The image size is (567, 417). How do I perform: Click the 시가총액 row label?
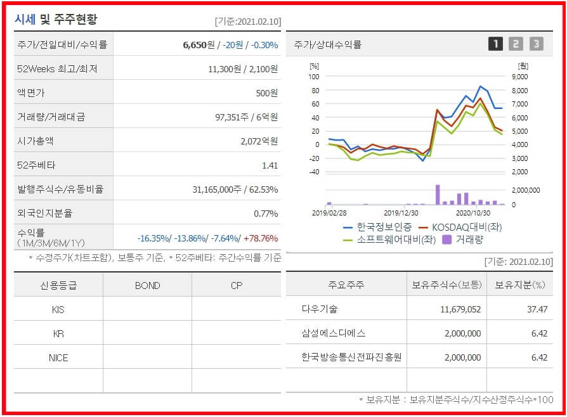tap(35, 141)
